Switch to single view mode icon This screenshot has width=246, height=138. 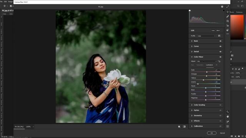179,127
